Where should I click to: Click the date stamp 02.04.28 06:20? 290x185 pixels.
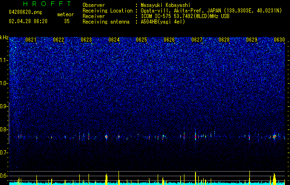[28, 21]
